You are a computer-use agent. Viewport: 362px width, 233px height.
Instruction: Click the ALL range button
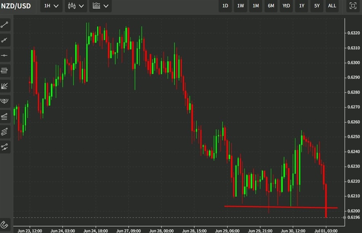[332, 6]
